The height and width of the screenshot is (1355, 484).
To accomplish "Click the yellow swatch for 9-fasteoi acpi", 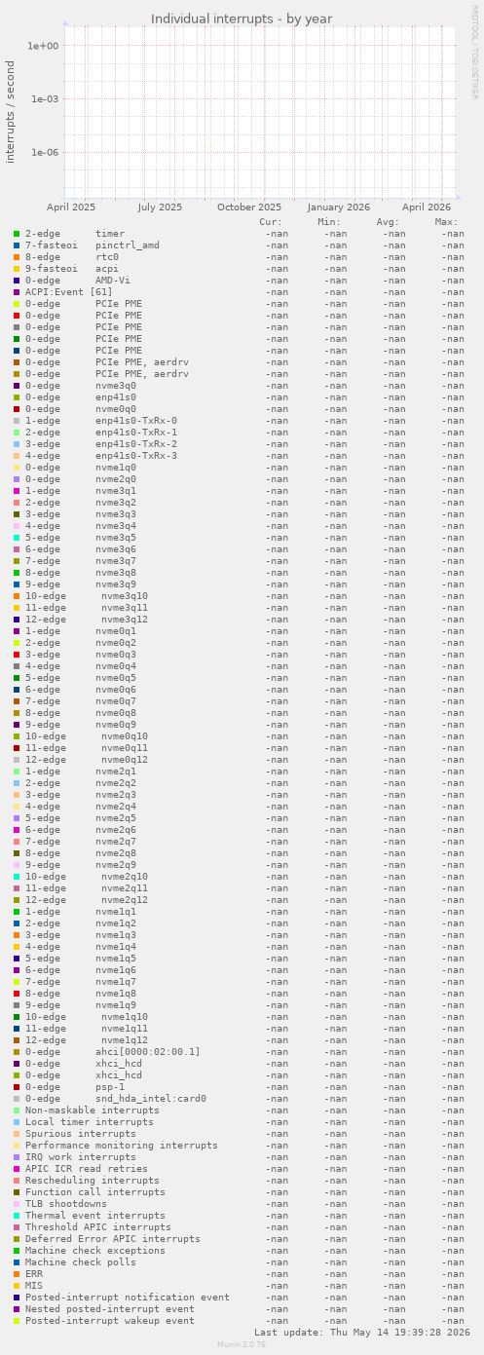I will click(17, 269).
